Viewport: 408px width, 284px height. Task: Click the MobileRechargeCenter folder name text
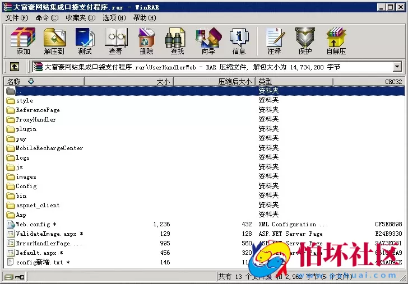click(49, 148)
